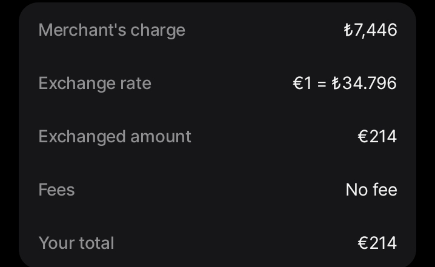
Task: Select the €214 Exchanged amount value
Action: click(377, 136)
